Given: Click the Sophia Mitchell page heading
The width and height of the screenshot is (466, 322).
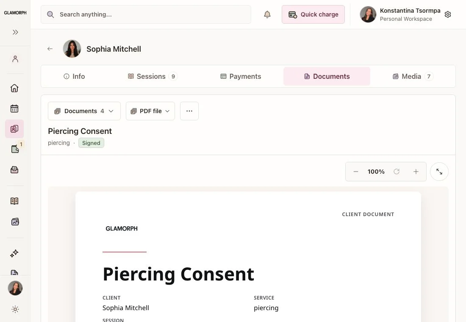Looking at the screenshot, I should 114,49.
